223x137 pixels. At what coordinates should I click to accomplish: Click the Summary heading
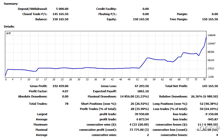(x=11, y=4)
